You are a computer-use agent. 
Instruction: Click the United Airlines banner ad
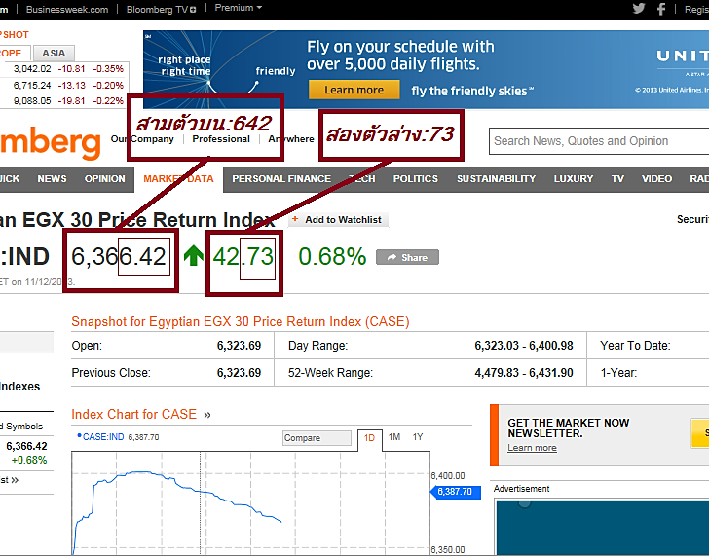click(x=426, y=70)
